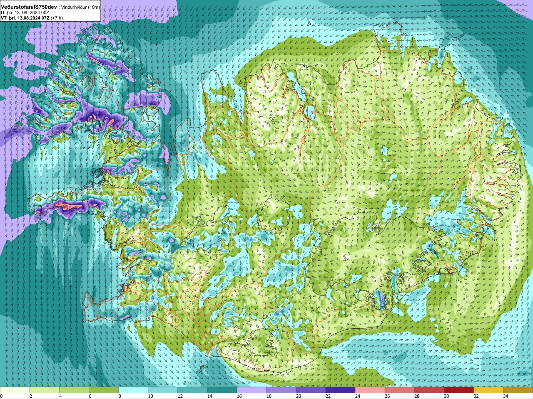Click the (+7 h) forecast offset text
Image resolution: width=533 pixels, height=399 pixels.
coord(57,18)
